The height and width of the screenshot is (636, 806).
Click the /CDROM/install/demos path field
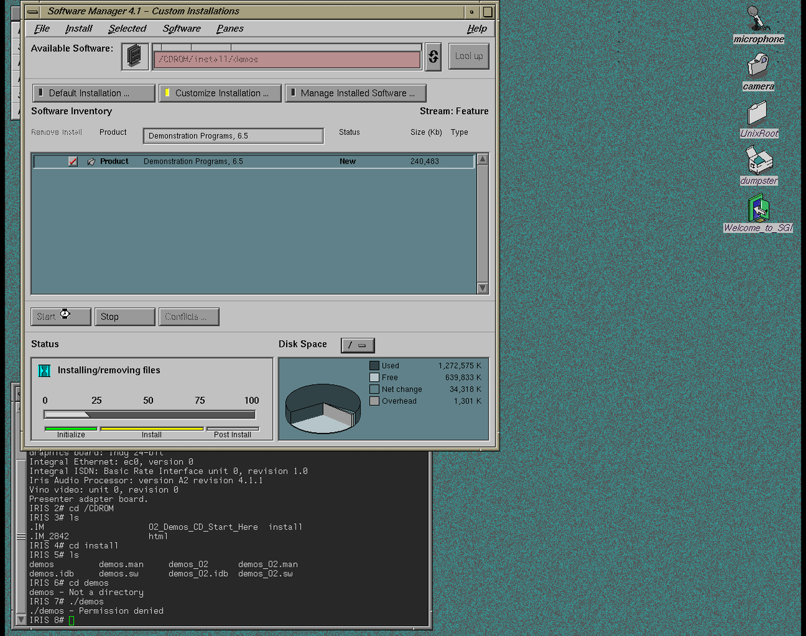click(x=287, y=60)
